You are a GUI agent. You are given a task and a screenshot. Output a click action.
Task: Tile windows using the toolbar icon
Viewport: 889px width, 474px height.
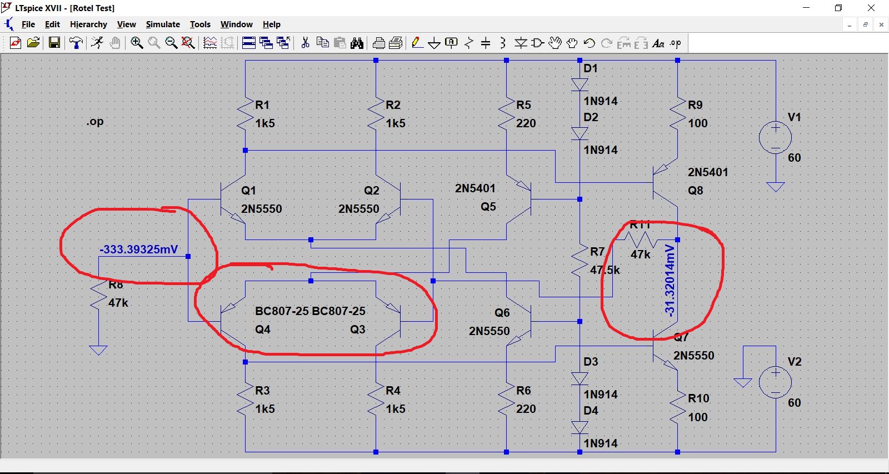tap(249, 43)
